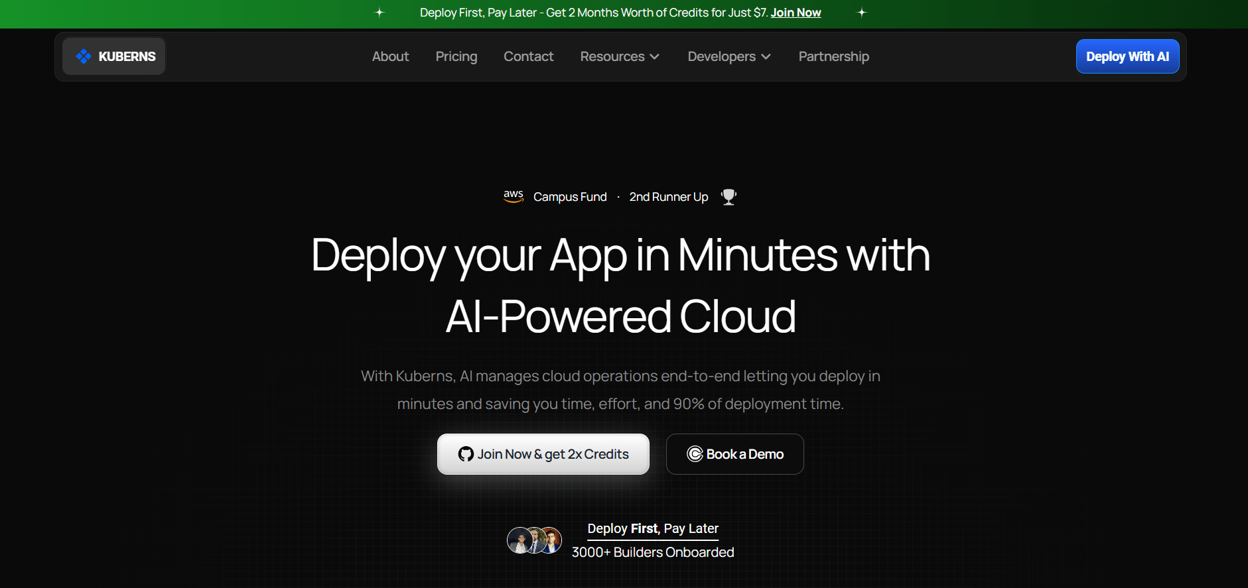
Task: Expand the Resources dropdown chevron
Action: 655,57
